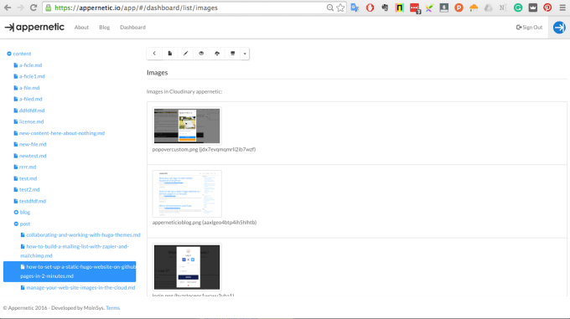Click the cloud upload toolbar icon
Screen dimensions: 570x319
[x=217, y=54]
